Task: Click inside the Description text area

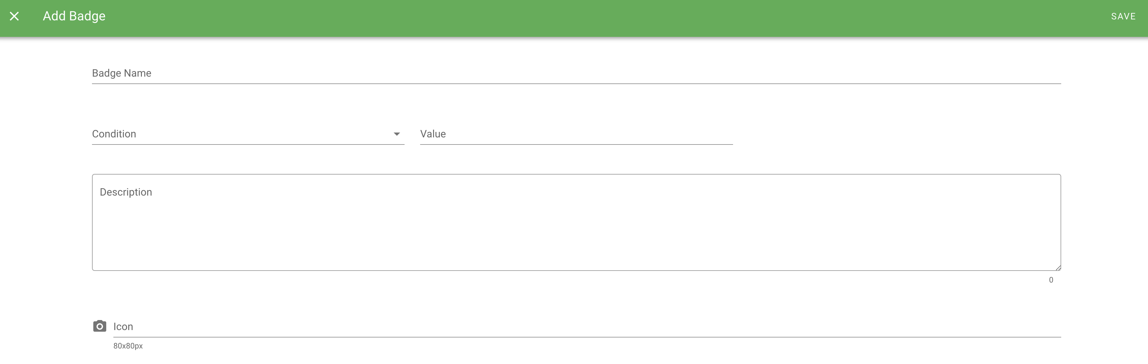Action: point(576,222)
